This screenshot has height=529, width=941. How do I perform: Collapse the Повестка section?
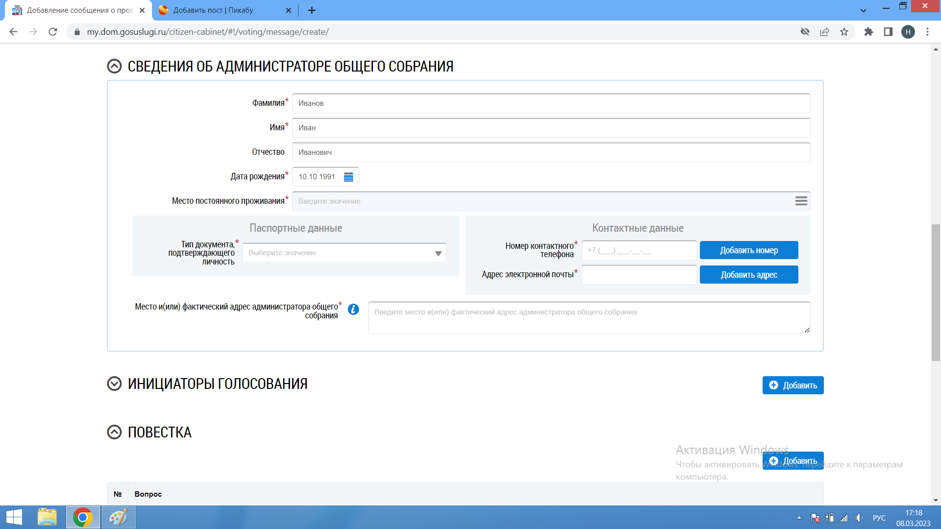pos(114,432)
